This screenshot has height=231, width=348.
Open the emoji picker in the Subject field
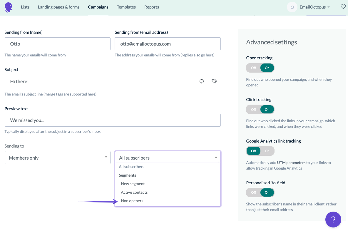pyautogui.click(x=202, y=81)
